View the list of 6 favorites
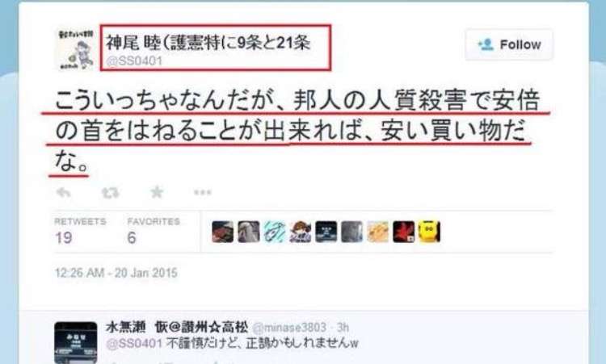 [x=154, y=231]
